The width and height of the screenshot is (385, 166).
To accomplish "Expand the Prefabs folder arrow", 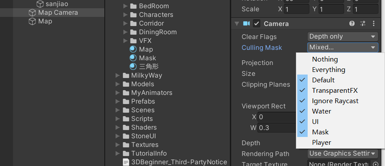I will (x=118, y=101).
